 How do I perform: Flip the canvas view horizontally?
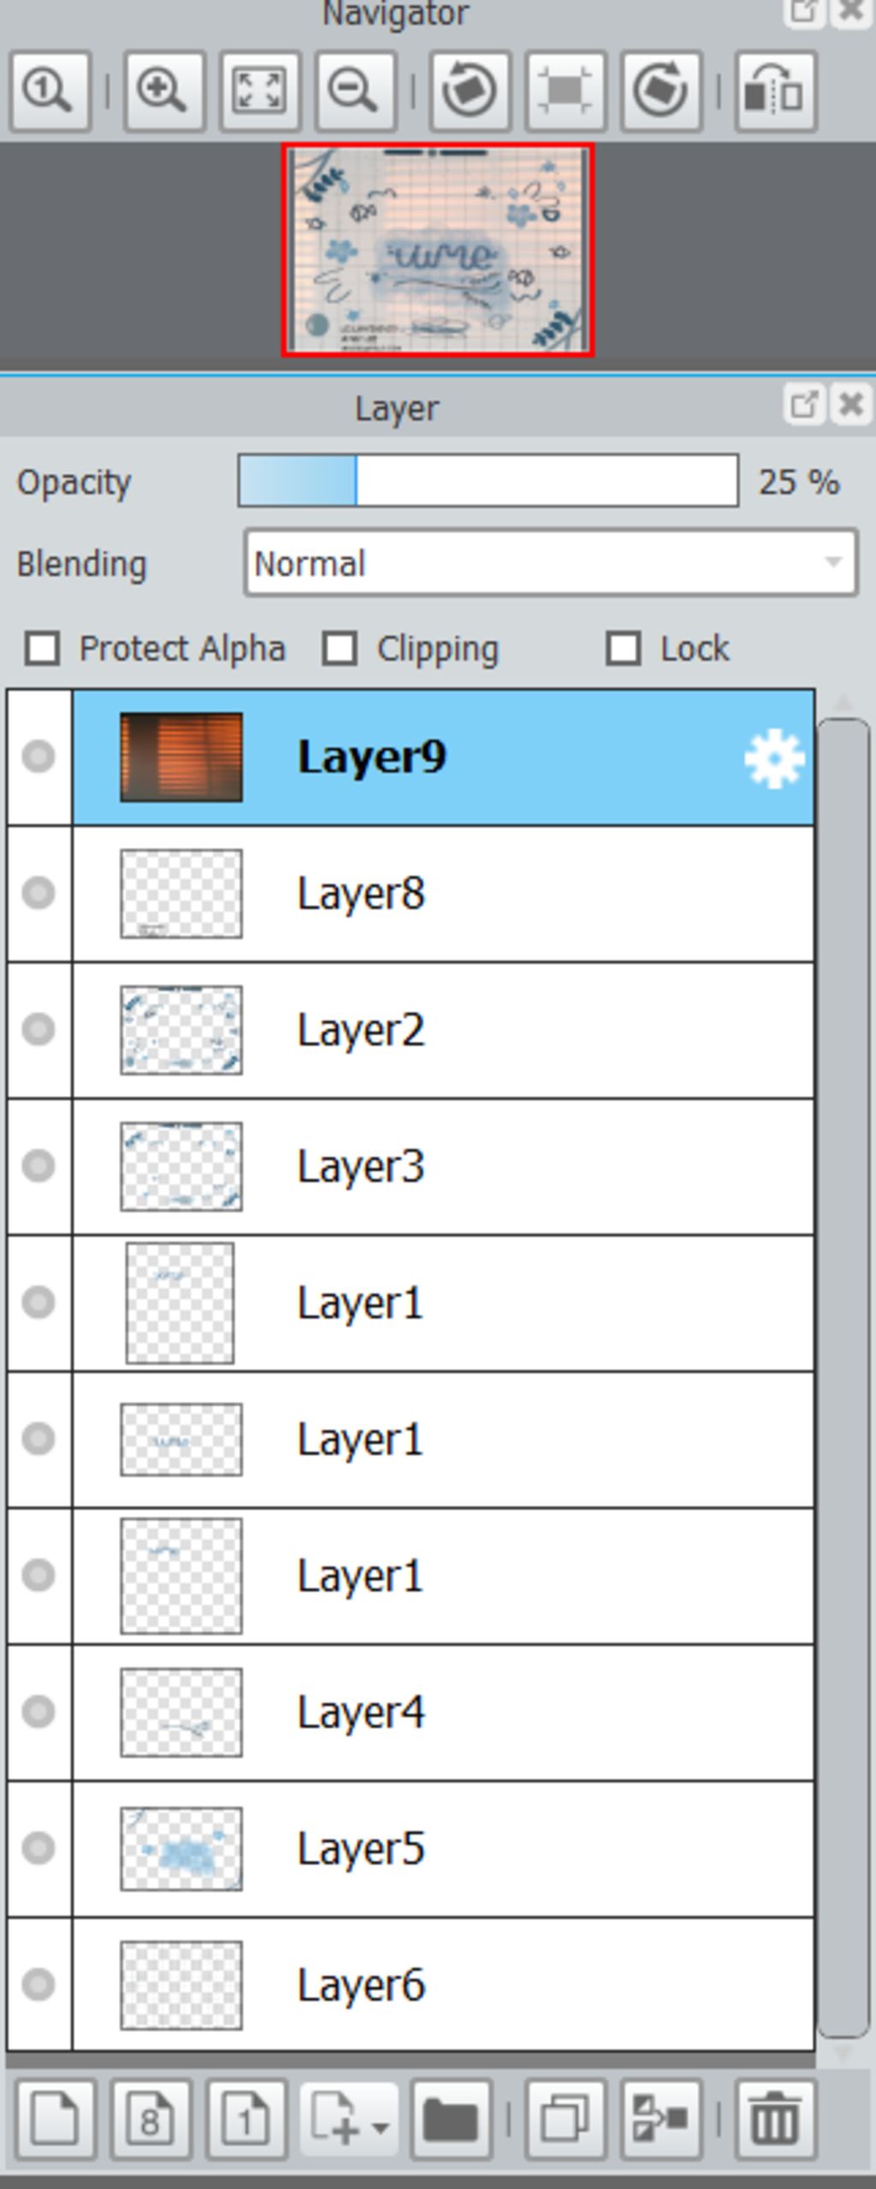pos(775,91)
